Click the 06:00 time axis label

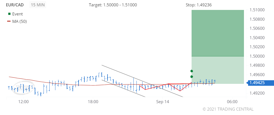coord(232,101)
